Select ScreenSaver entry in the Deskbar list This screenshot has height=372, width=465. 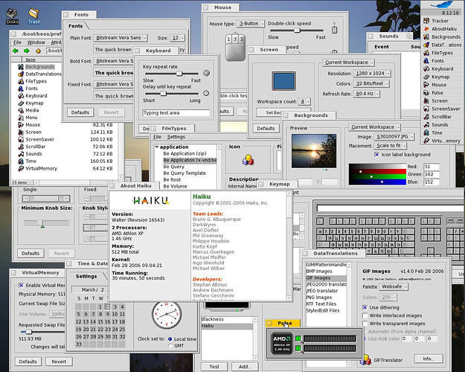coord(440,109)
